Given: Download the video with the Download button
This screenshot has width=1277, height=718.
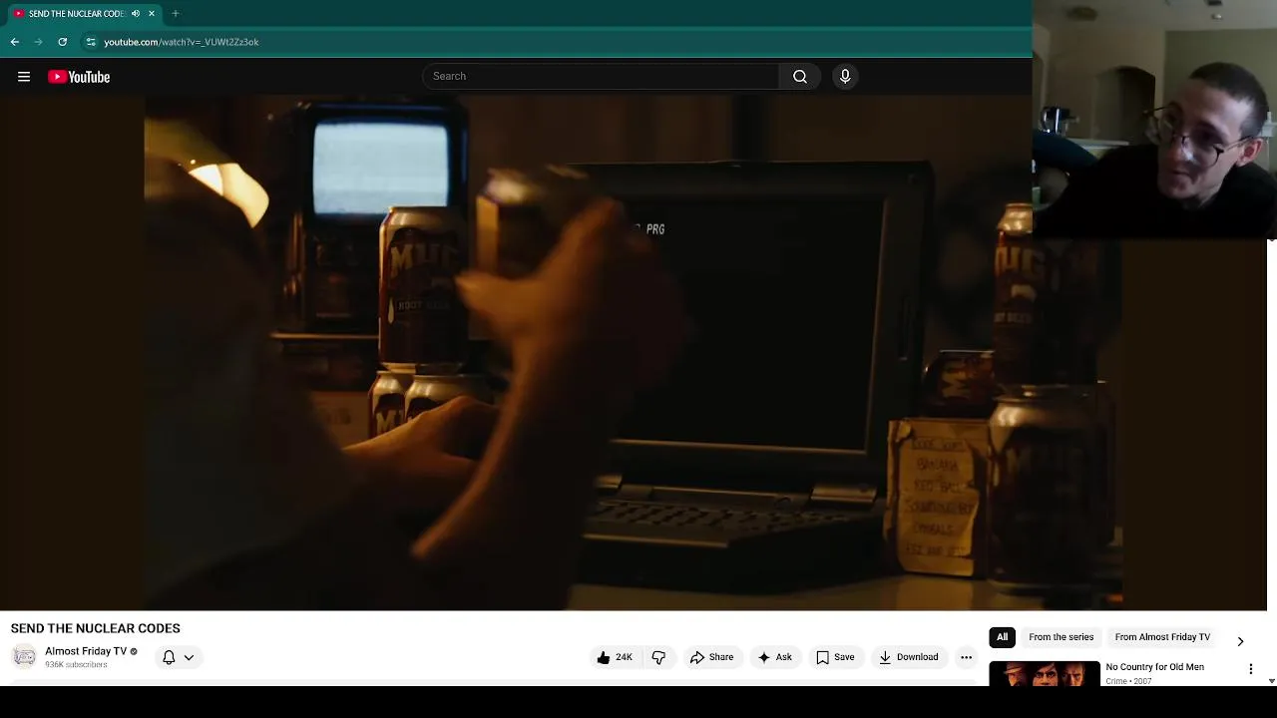Looking at the screenshot, I should click(908, 657).
